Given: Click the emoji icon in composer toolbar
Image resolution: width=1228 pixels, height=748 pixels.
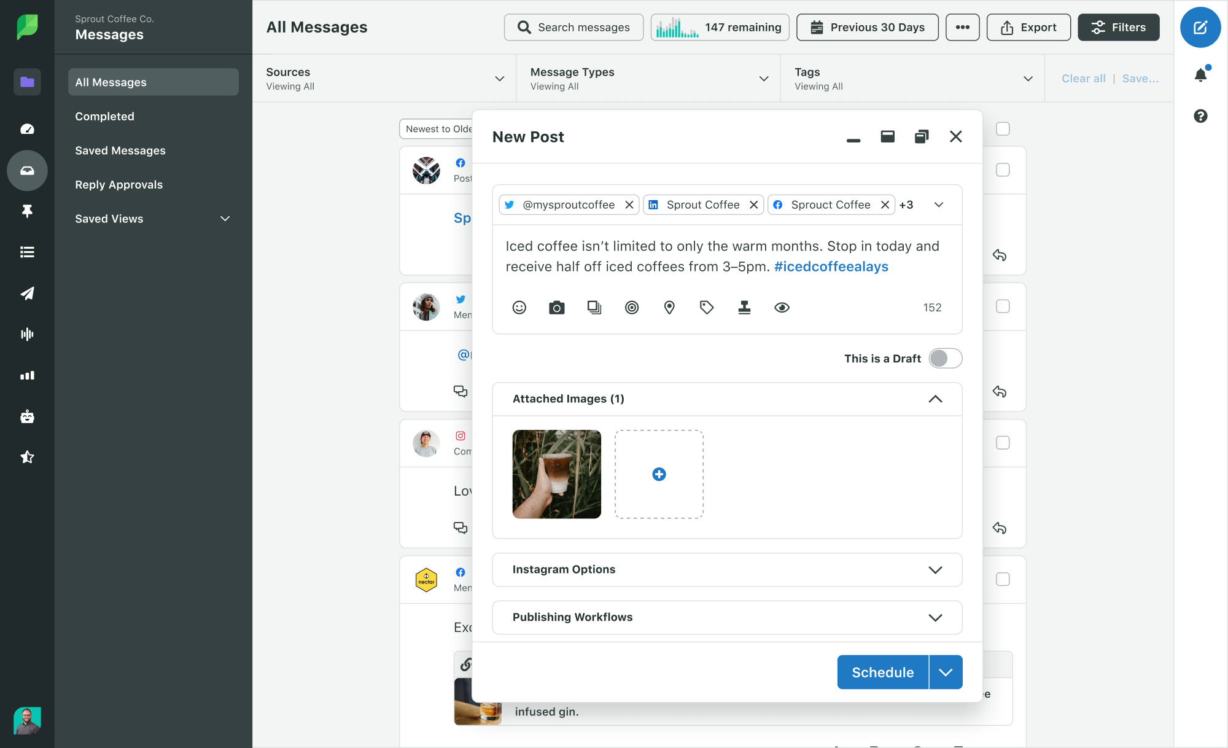Looking at the screenshot, I should pyautogui.click(x=519, y=307).
